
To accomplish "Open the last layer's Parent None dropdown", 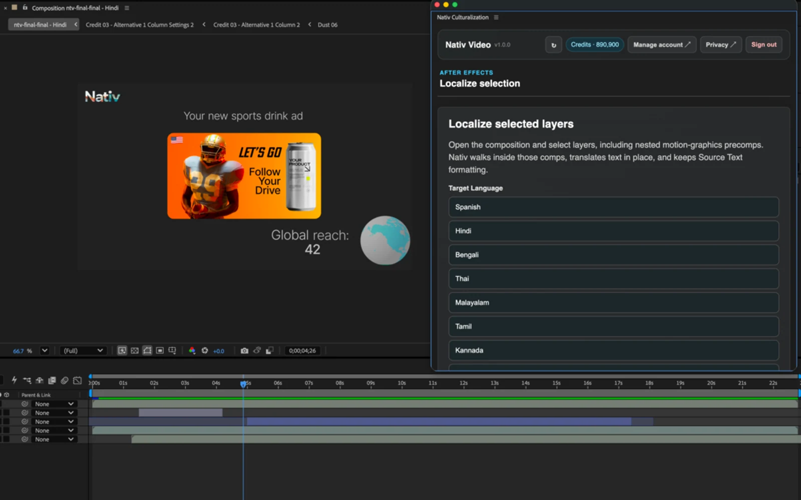I will point(54,439).
